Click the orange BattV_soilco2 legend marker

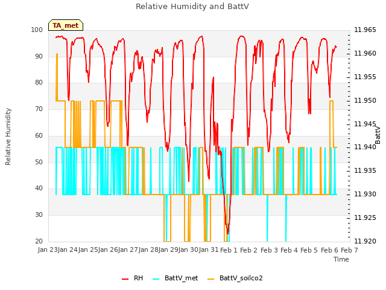click(211, 279)
